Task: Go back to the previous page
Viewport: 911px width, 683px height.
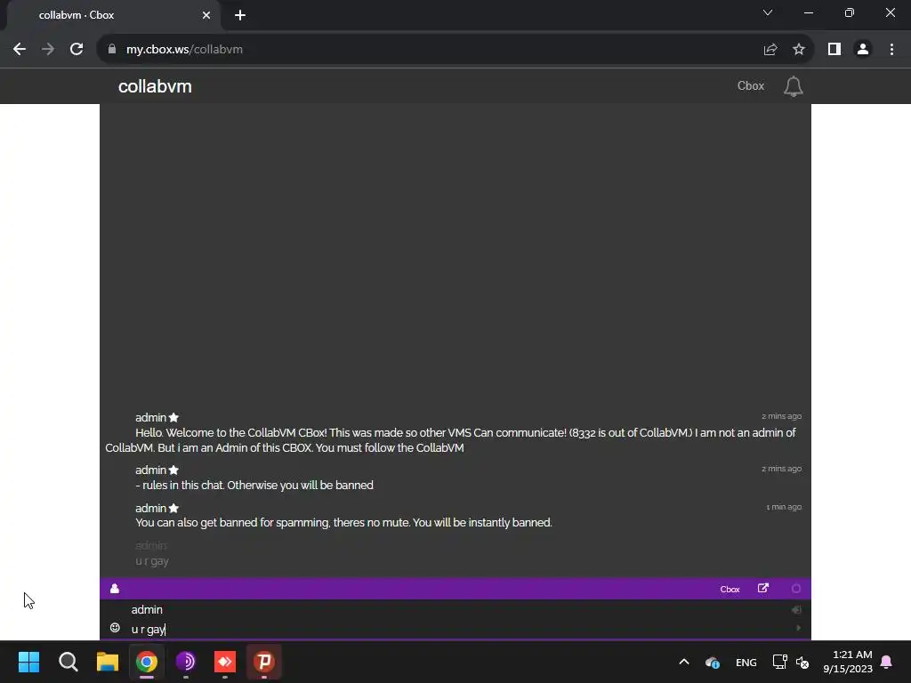Action: click(x=20, y=49)
